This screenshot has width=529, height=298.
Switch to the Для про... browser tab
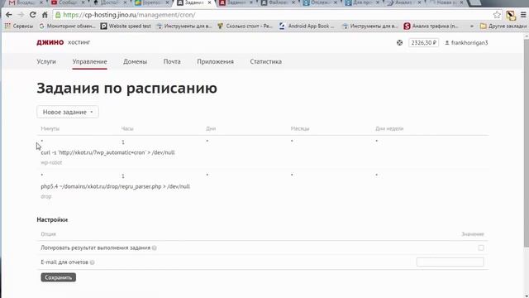pos(361,2)
